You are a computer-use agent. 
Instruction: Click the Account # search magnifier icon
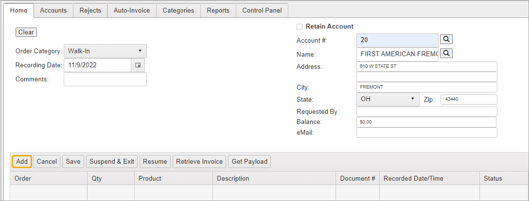446,39
